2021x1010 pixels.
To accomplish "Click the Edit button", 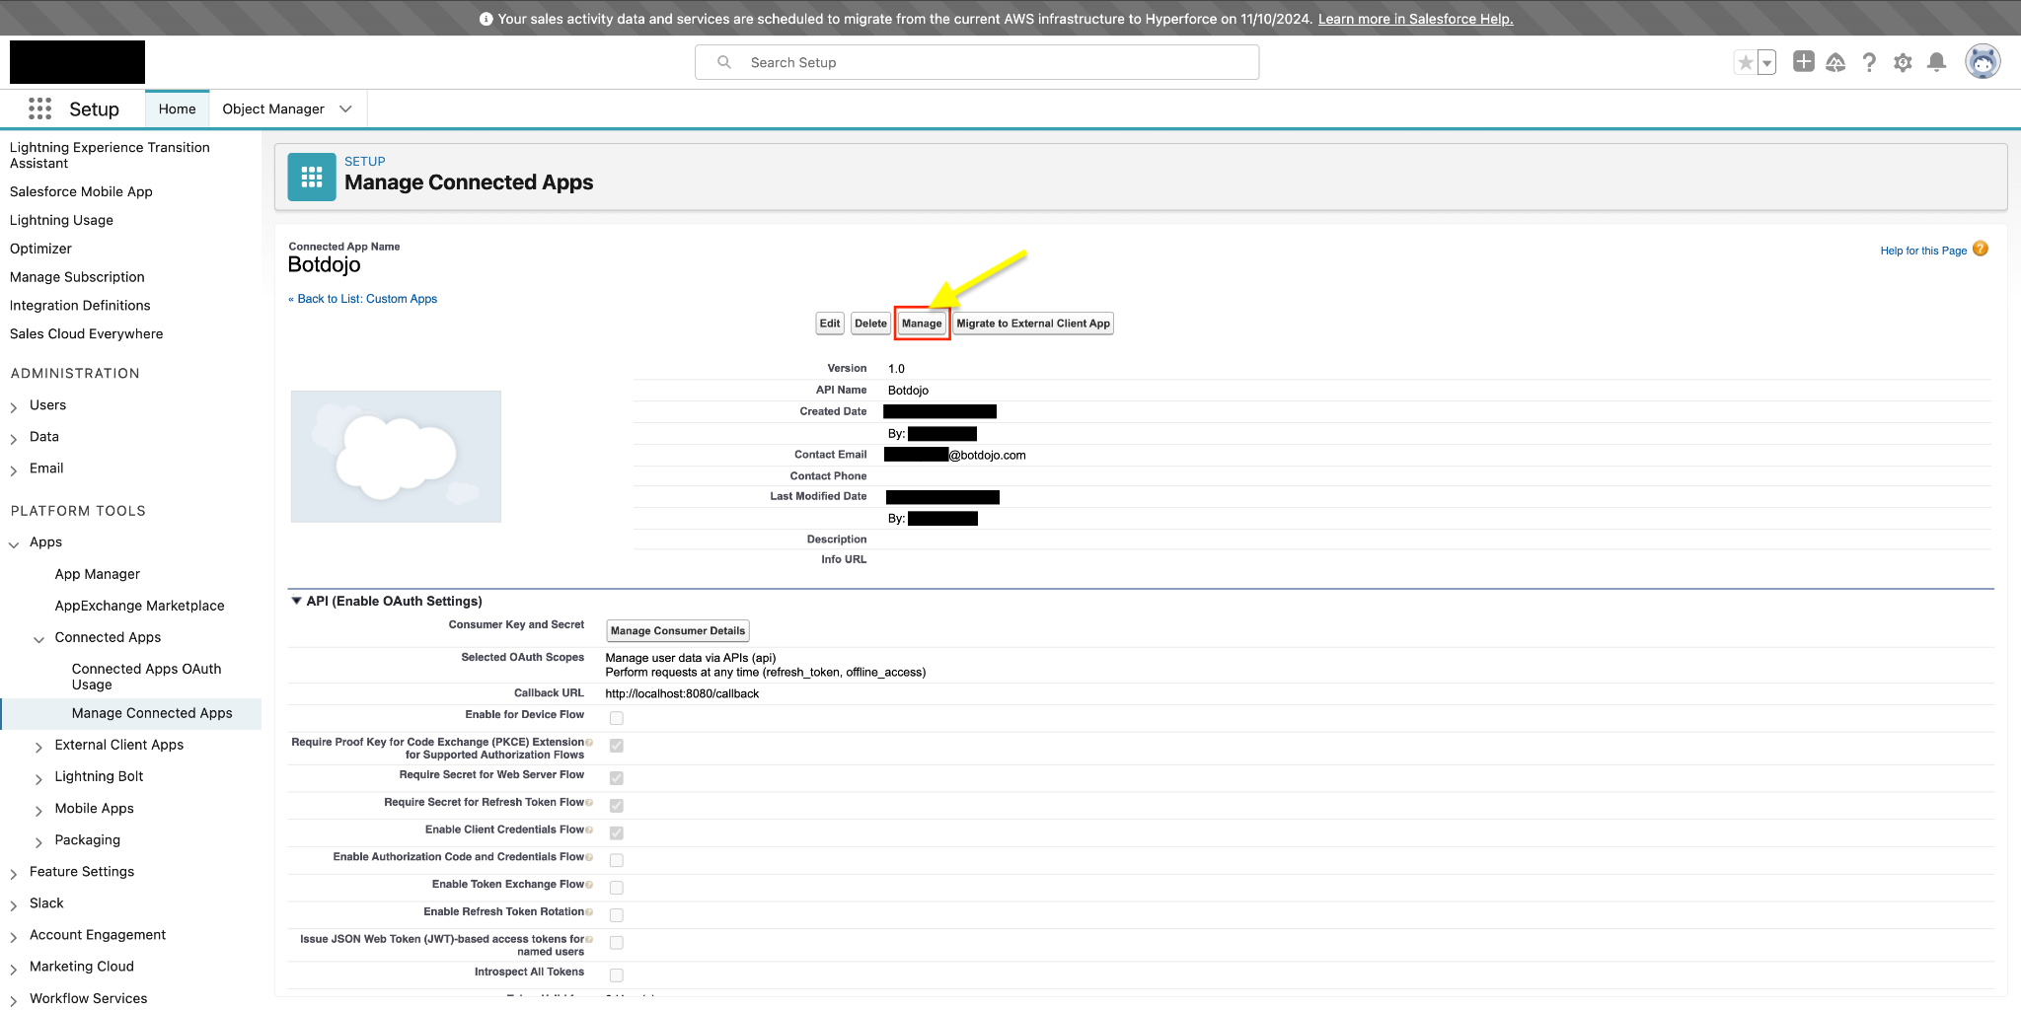I will pos(830,324).
